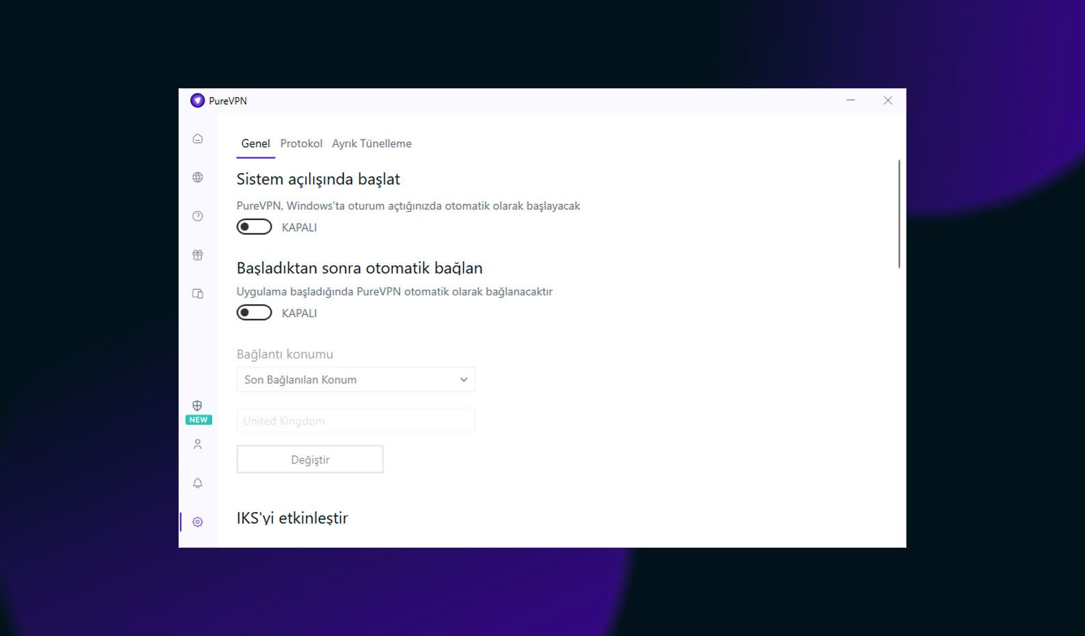The height and width of the screenshot is (636, 1085).
Task: Open the settings gear icon
Action: point(198,522)
